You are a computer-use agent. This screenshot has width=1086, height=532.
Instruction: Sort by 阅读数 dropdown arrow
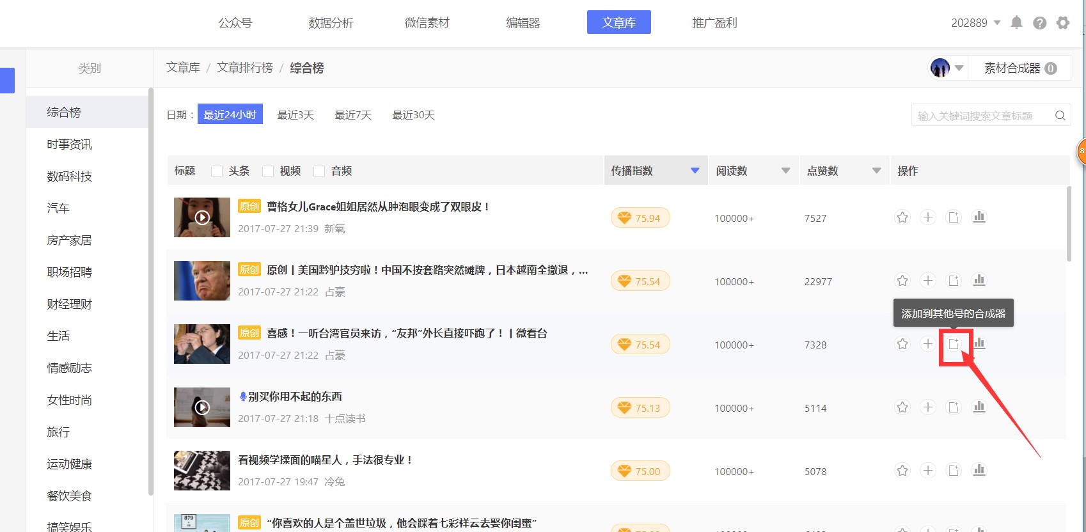click(785, 171)
